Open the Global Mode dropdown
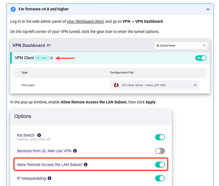Screen dimensions: 219x186 tap(181, 45)
